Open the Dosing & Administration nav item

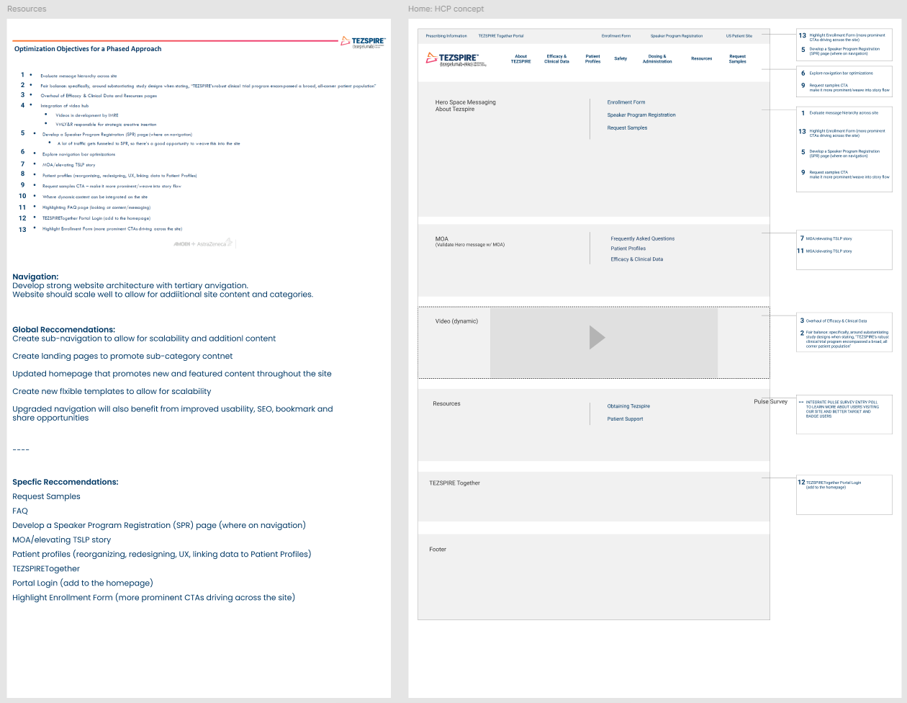pyautogui.click(x=657, y=59)
